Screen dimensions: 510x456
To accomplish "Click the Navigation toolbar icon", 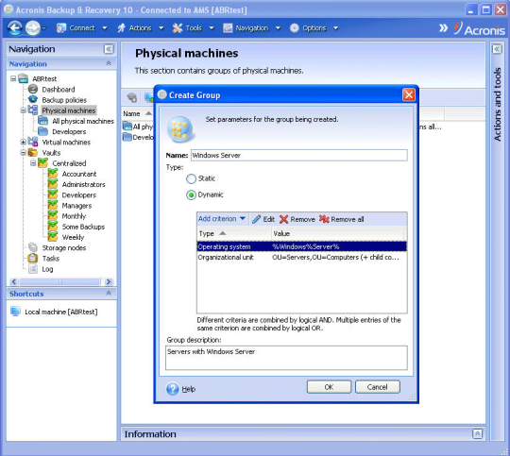I will [228, 28].
